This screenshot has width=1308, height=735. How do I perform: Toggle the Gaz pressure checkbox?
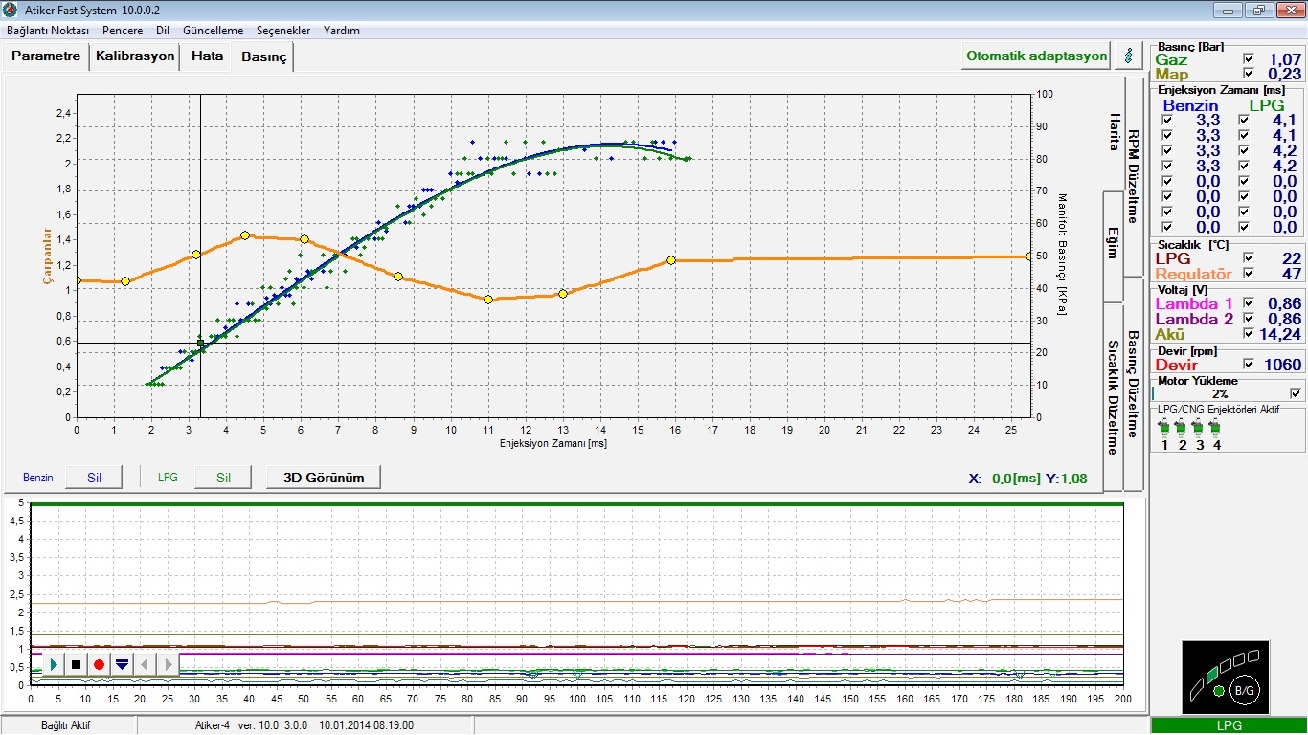tap(1248, 59)
